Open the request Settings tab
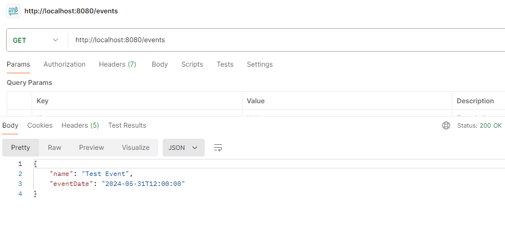505x232 pixels. tap(260, 64)
